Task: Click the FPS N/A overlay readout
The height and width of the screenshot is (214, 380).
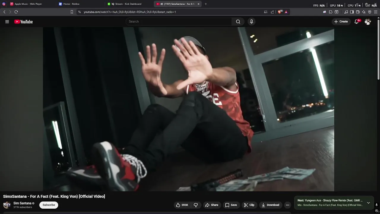Action: click(319, 5)
